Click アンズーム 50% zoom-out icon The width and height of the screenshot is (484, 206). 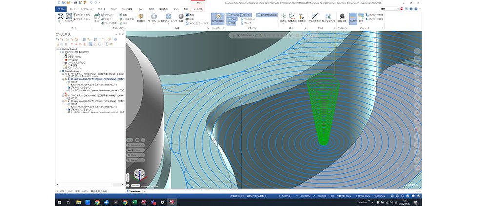coord(75,15)
